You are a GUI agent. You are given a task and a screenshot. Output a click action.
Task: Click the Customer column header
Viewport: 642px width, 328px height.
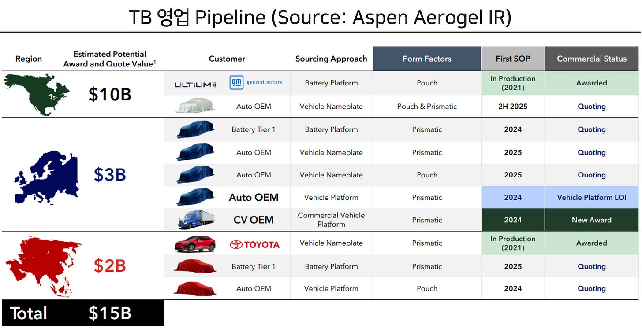(x=227, y=59)
